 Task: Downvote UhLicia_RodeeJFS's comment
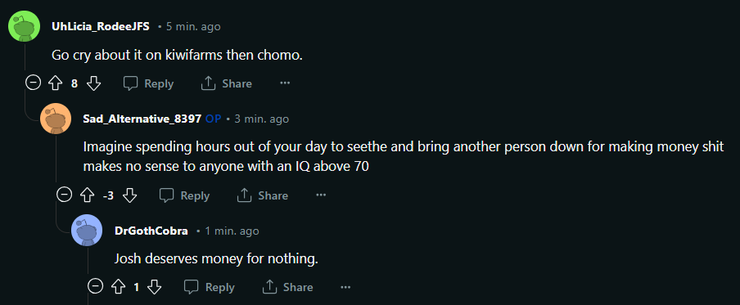coord(94,84)
